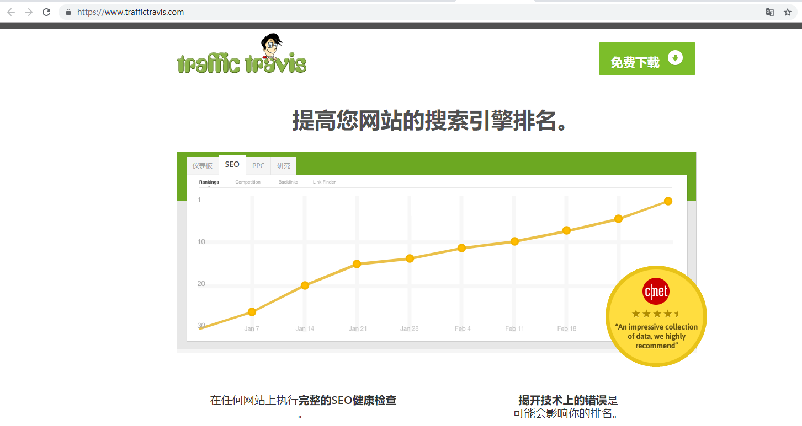Click the 'Feb 4' axis label
The image size is (802, 426).
(x=463, y=328)
